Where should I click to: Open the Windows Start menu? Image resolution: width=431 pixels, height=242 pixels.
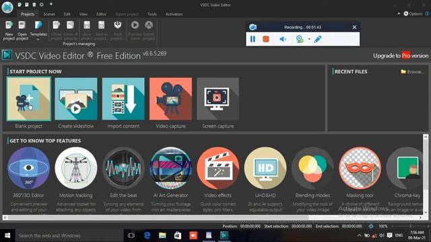click(7, 235)
